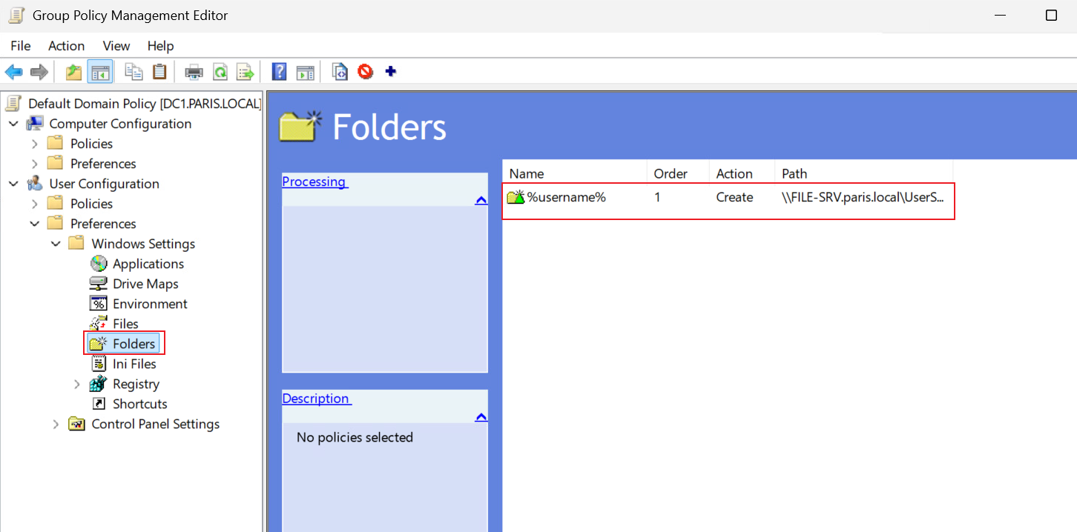Click the blue Back arrow in toolbar
This screenshot has width=1077, height=532.
14,72
